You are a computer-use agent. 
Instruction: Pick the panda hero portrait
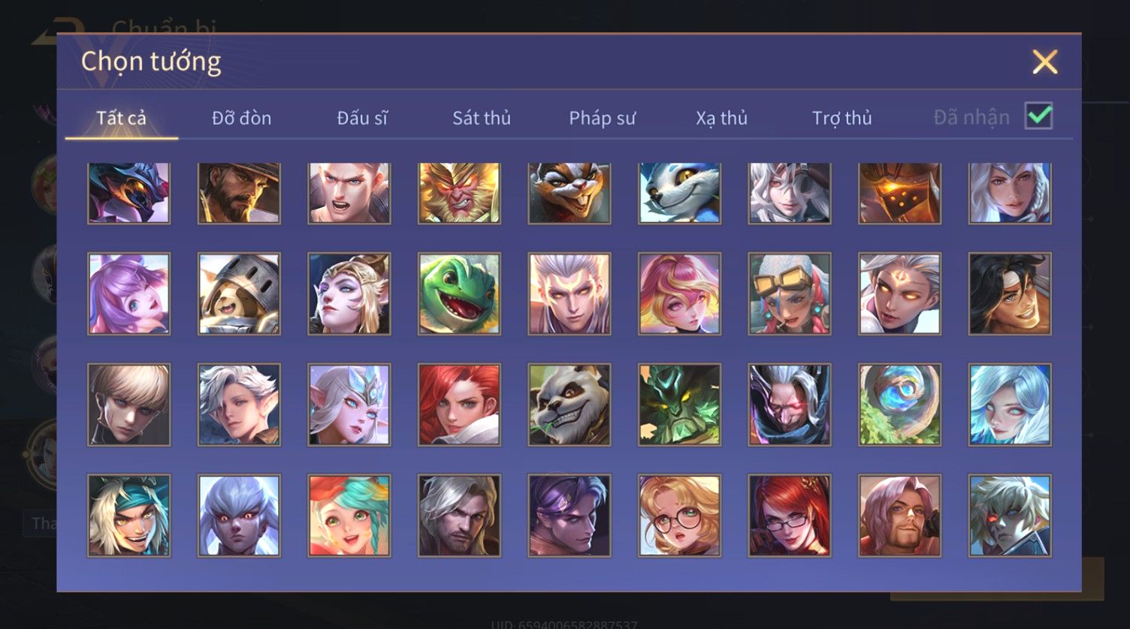pyautogui.click(x=570, y=405)
